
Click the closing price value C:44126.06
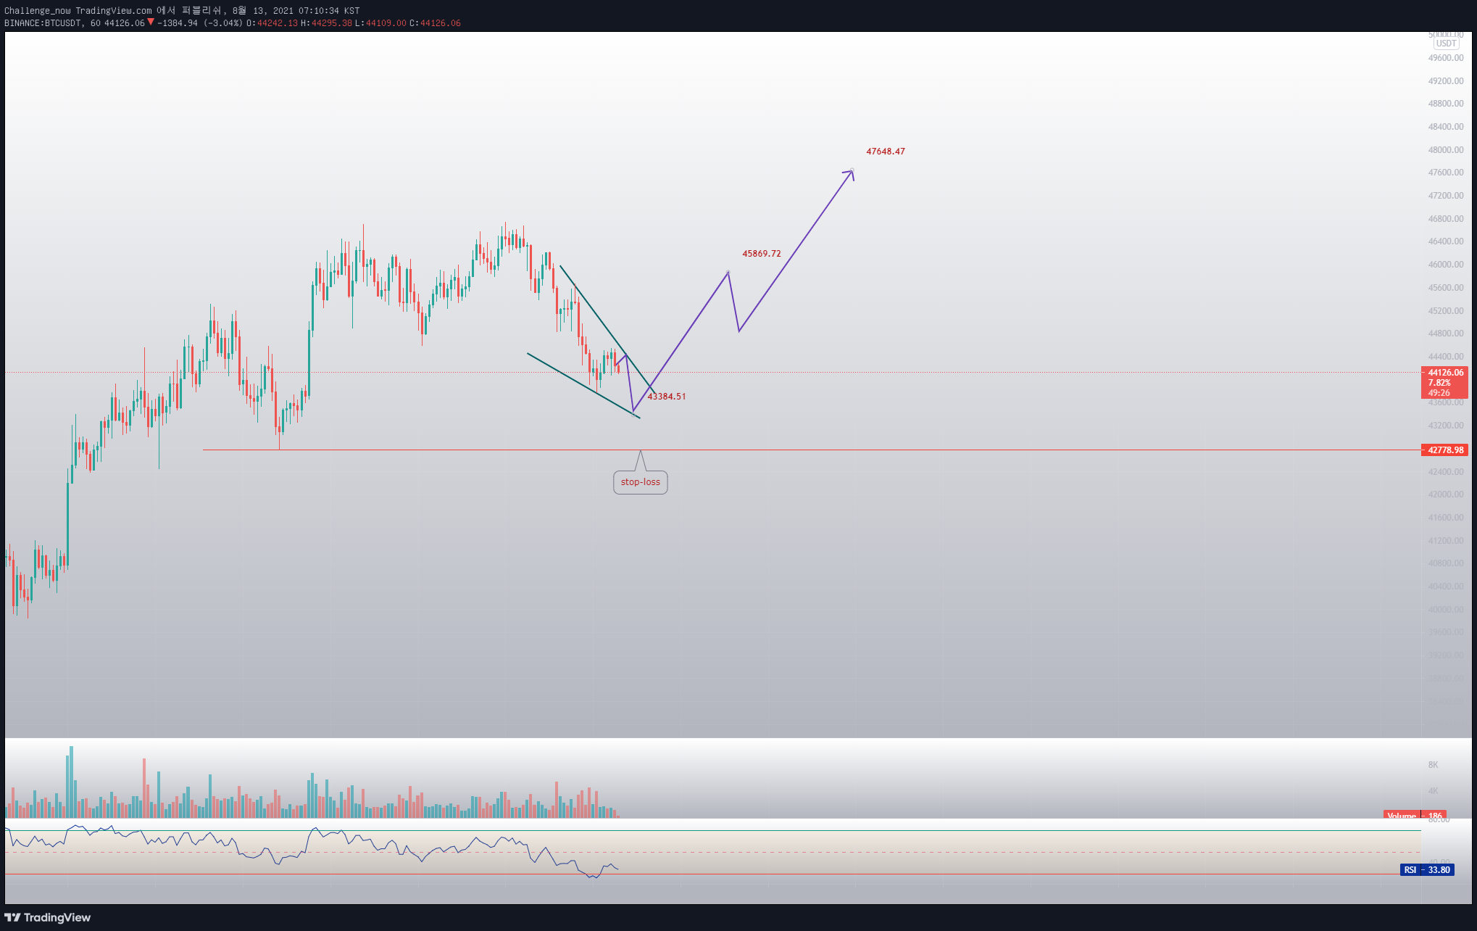coord(436,23)
